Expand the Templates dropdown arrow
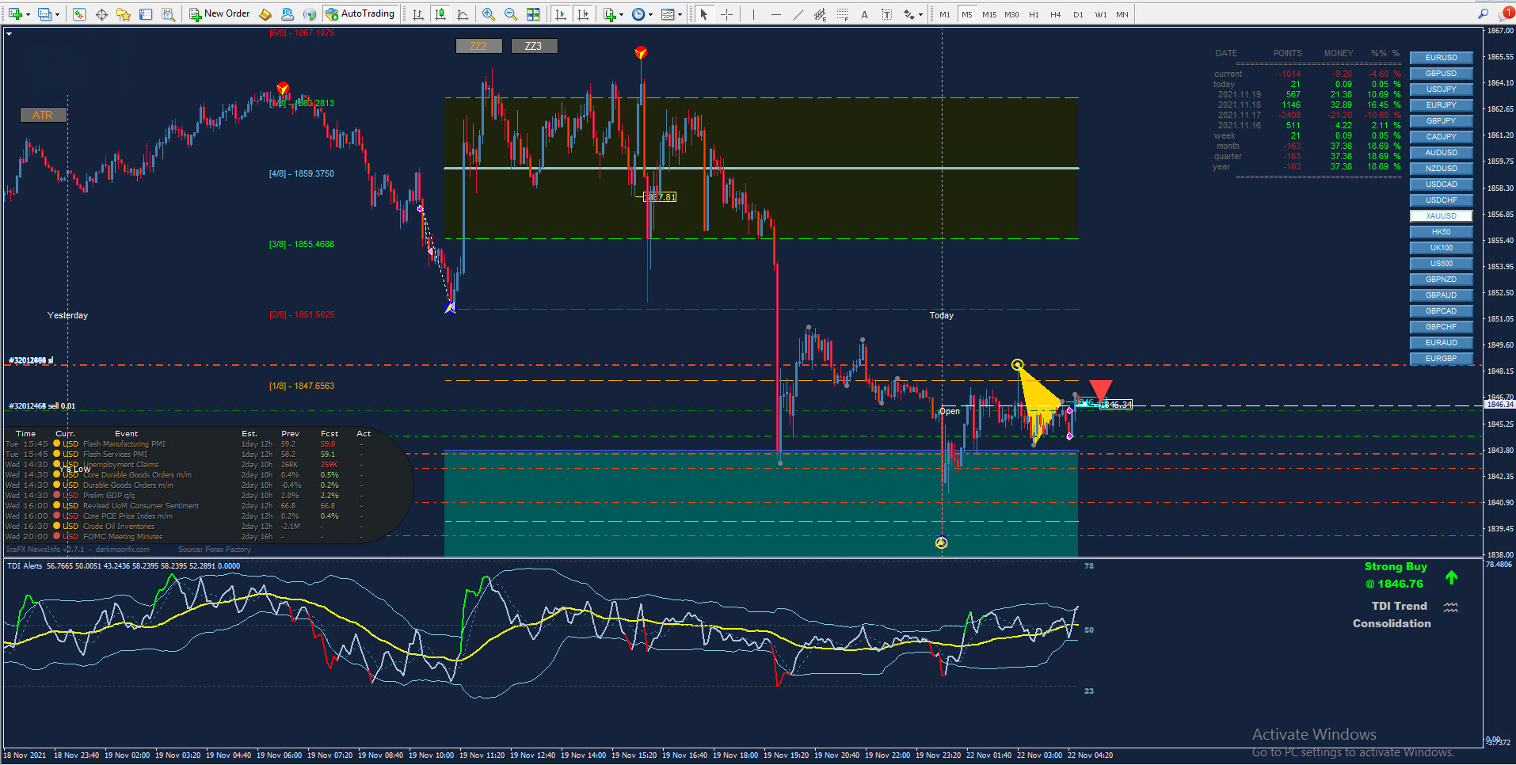The height and width of the screenshot is (765, 1516). (680, 14)
